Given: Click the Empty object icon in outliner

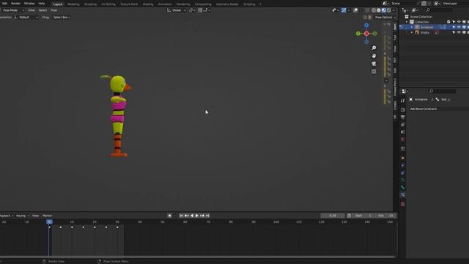Looking at the screenshot, I should pos(417,32).
